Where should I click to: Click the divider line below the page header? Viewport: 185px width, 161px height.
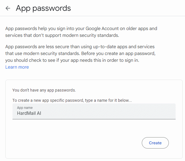point(92,16)
